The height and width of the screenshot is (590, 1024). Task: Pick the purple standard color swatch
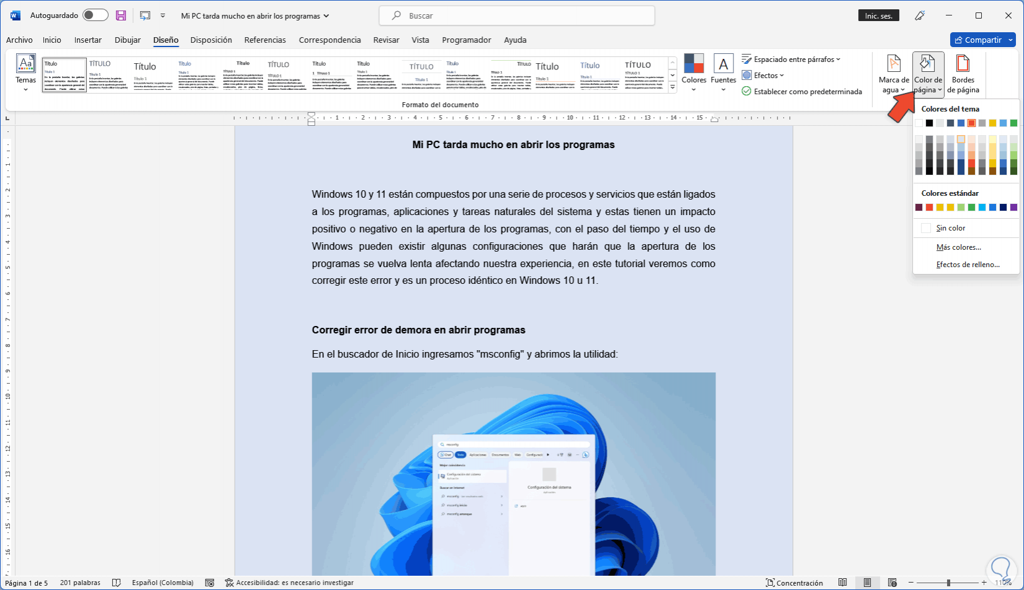click(1013, 207)
